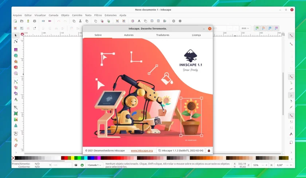Select the Text tool in toolbox

point(16,99)
